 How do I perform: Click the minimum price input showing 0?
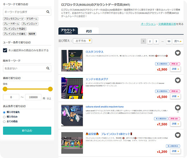coord(11,97)
